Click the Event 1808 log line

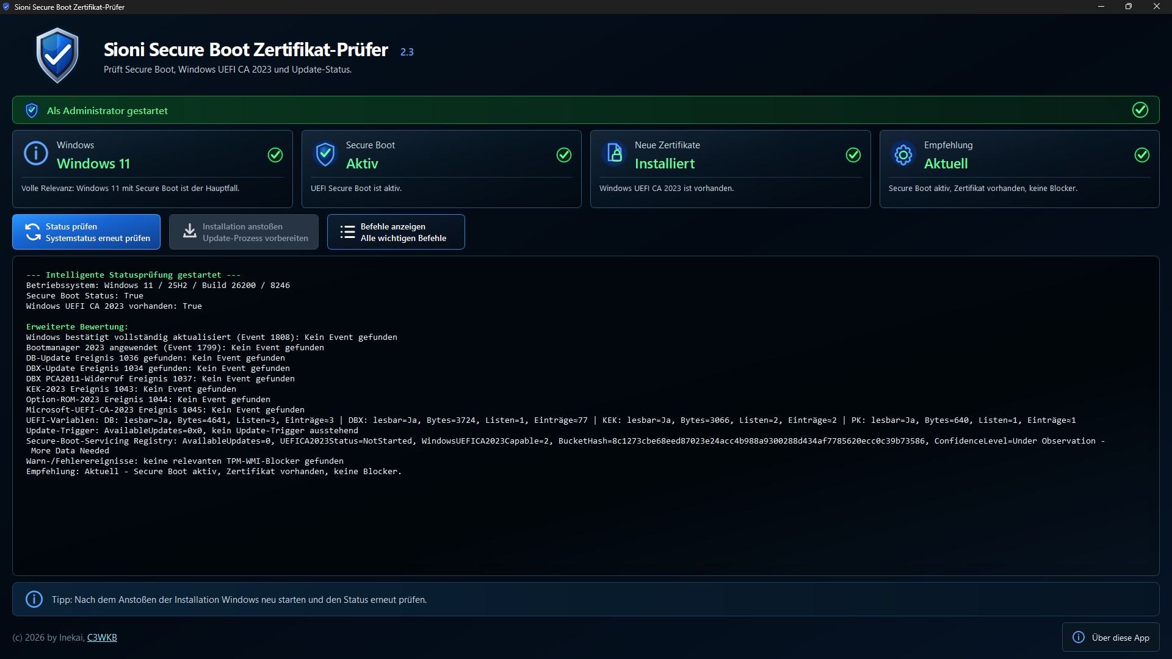(212, 337)
